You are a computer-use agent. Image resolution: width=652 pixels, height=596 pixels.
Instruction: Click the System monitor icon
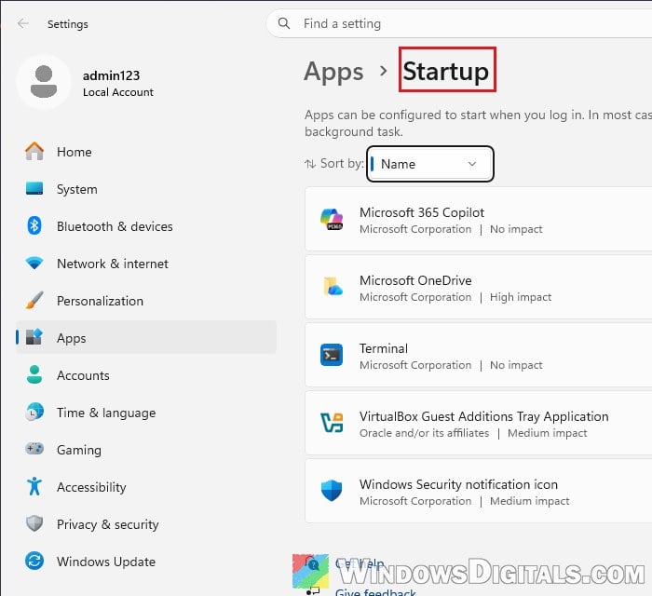34,188
